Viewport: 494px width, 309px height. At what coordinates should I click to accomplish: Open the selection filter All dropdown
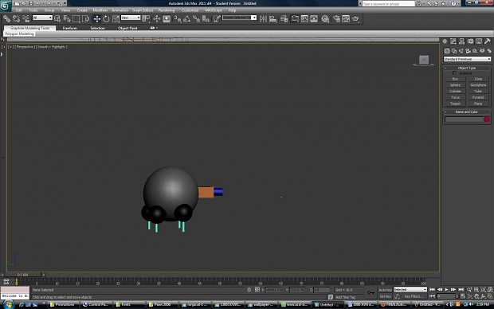[42, 18]
